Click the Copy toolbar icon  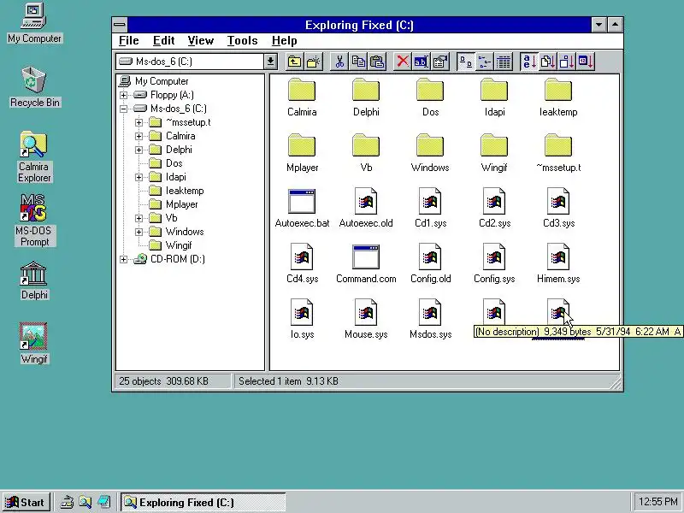coord(358,62)
